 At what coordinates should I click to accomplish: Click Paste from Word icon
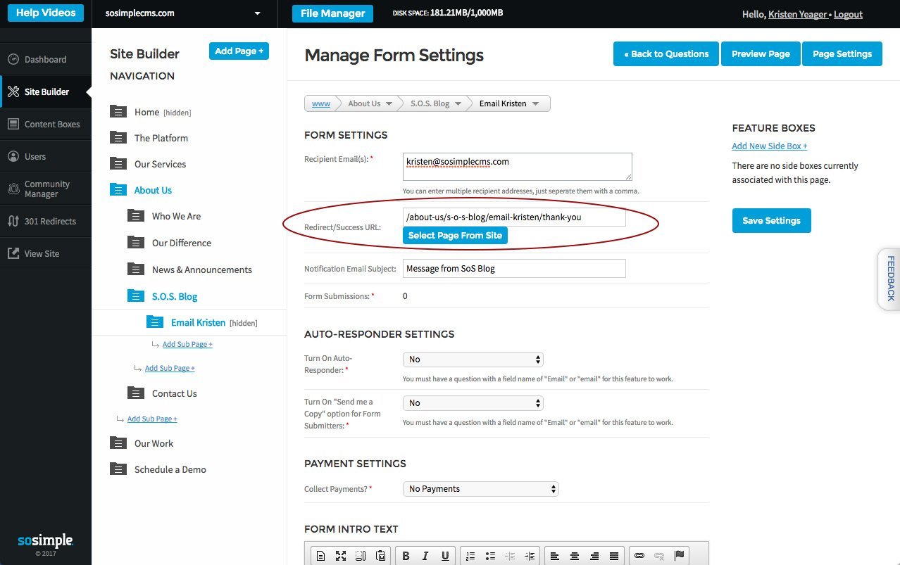(380, 556)
